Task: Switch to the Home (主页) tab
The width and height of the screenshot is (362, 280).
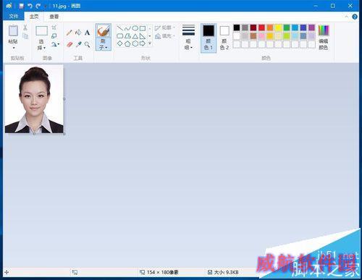Action: pyautogui.click(x=34, y=17)
